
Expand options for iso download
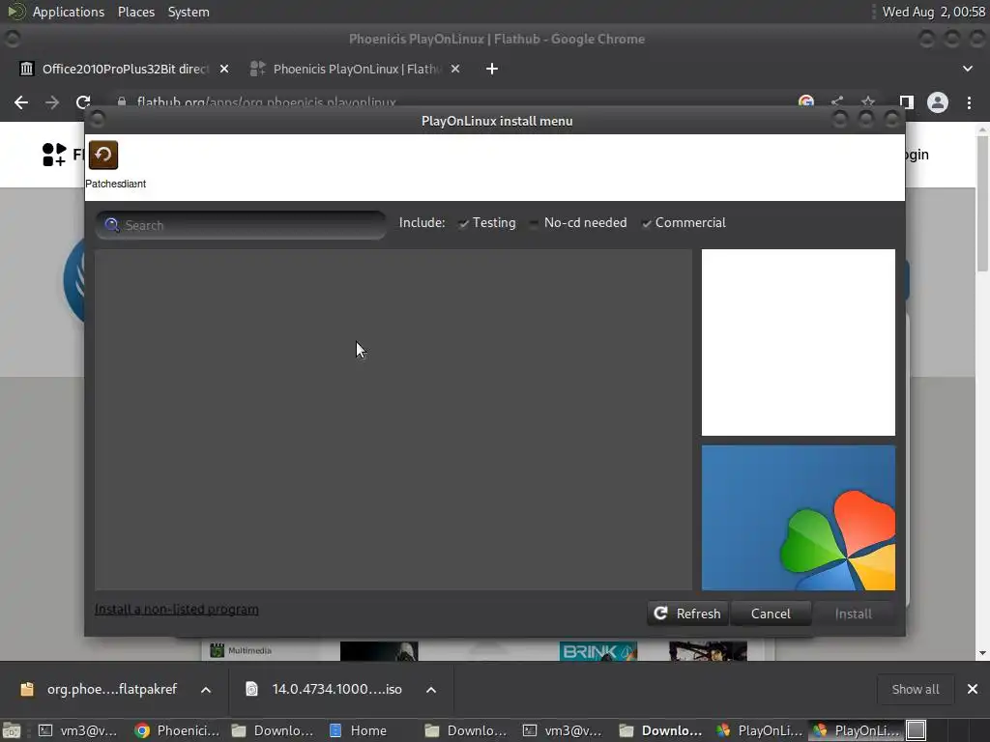[431, 690]
